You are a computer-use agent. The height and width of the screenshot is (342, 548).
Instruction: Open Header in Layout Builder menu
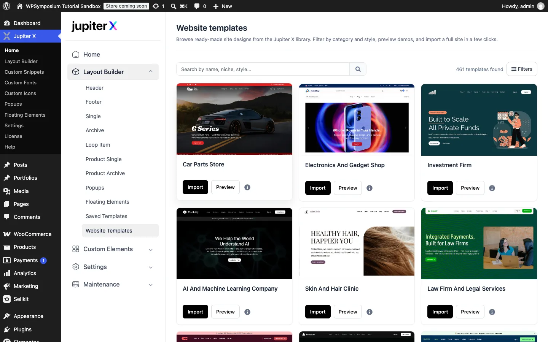pyautogui.click(x=94, y=88)
